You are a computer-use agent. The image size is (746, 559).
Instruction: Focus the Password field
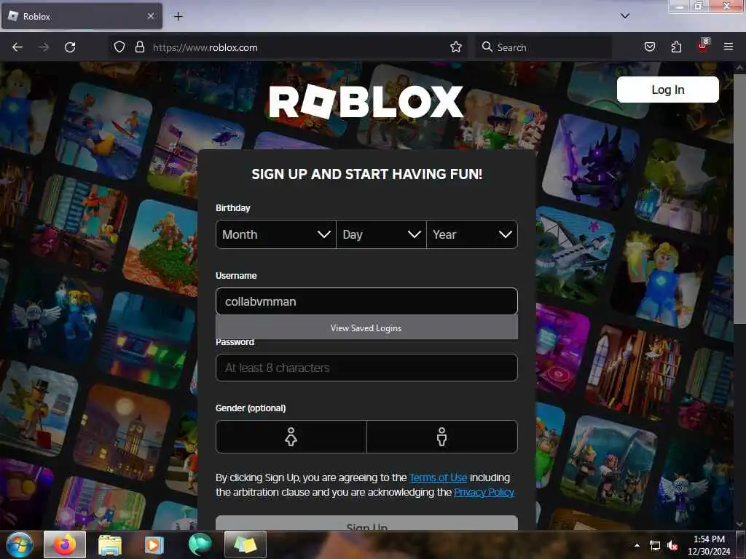(366, 368)
